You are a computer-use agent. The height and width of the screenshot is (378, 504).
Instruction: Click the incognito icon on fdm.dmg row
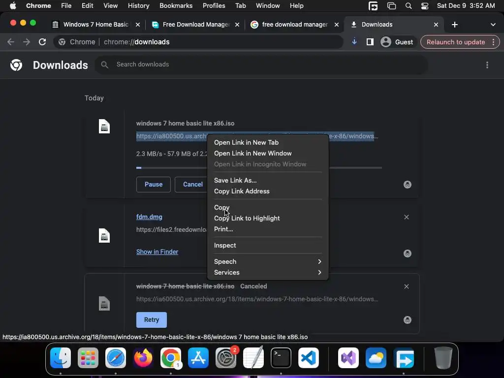pos(407,253)
